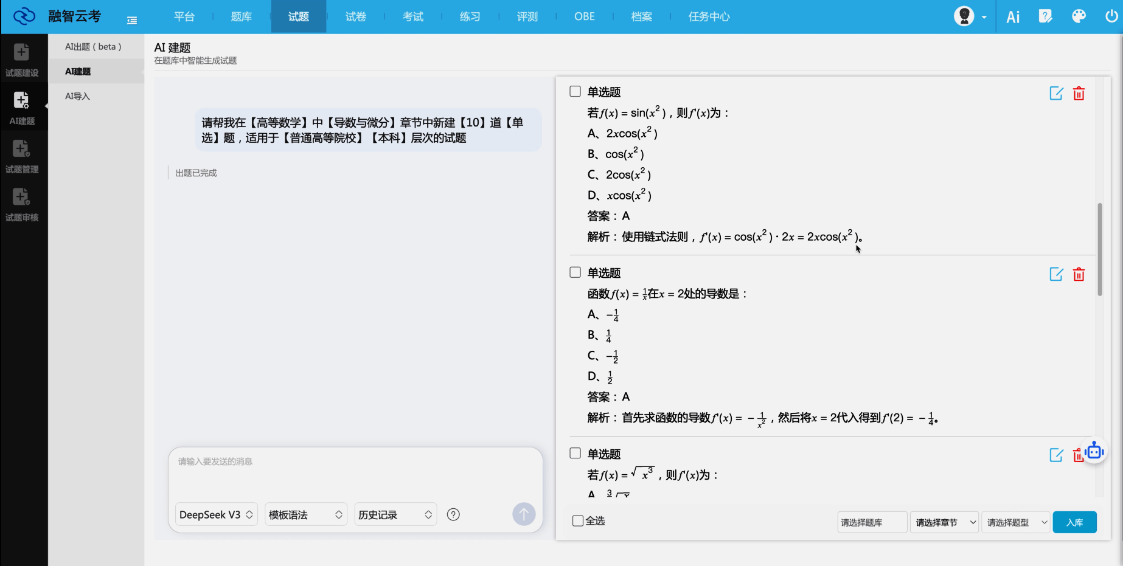
Task: Switch to the 试卷 tab
Action: (x=356, y=16)
